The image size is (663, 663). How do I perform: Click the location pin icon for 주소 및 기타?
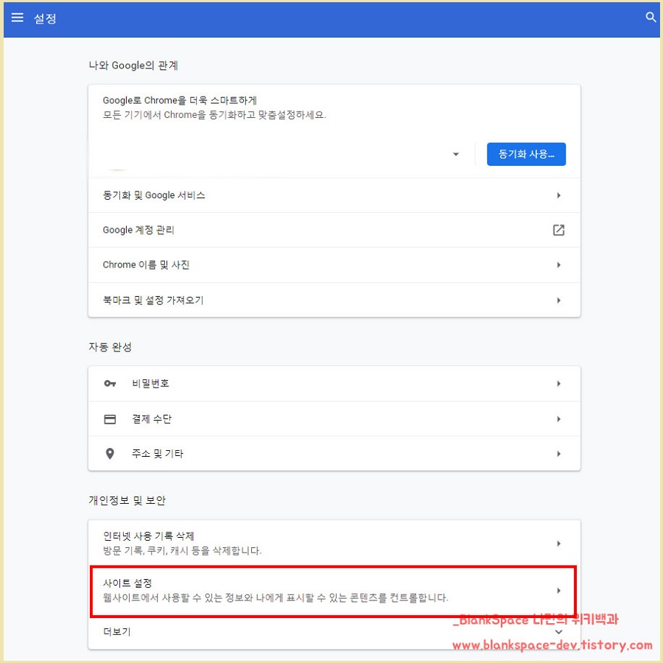tap(110, 454)
